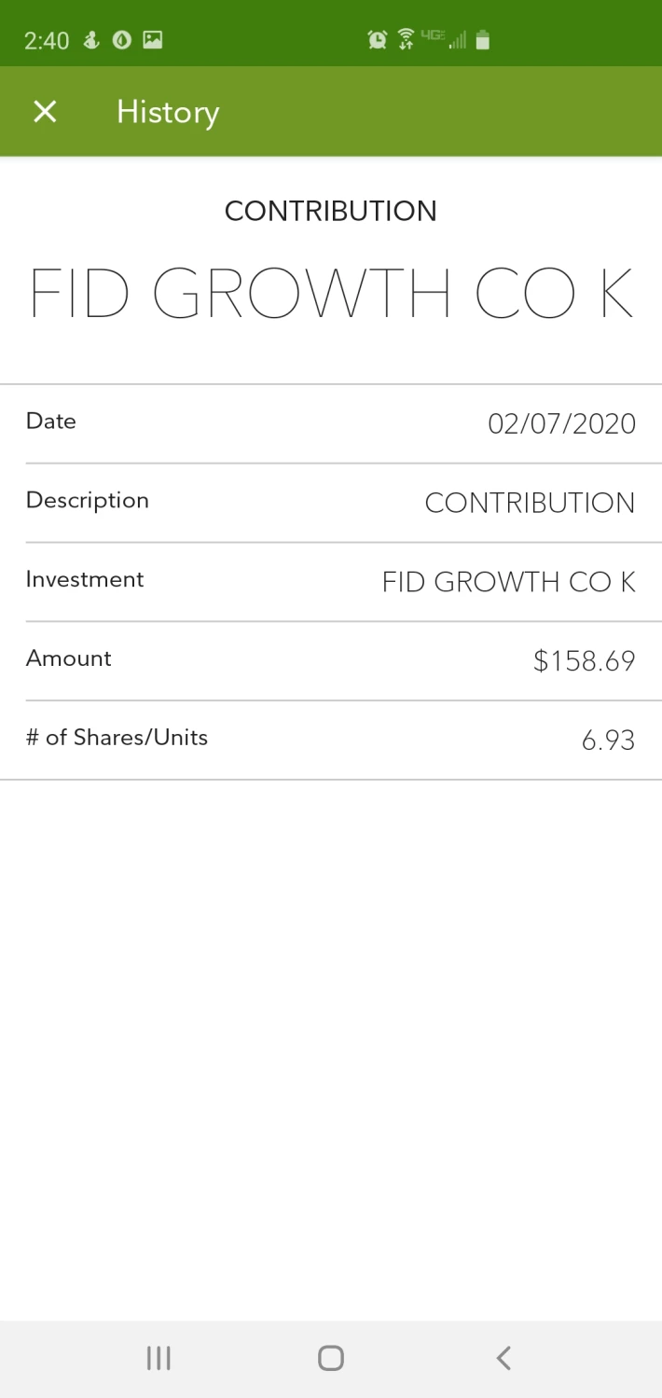662x1398 pixels.
Task: Tap the Wi-Fi icon in status bar
Action: (x=406, y=39)
